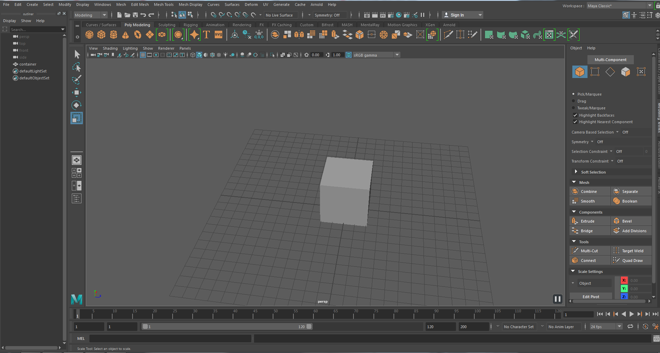
Task: Create a polygon cone from shelf
Action: (126, 35)
